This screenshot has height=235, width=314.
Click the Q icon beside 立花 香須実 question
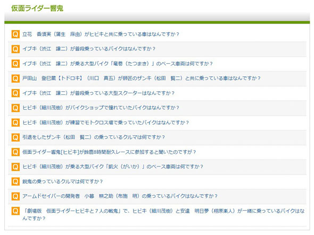[x=15, y=34]
